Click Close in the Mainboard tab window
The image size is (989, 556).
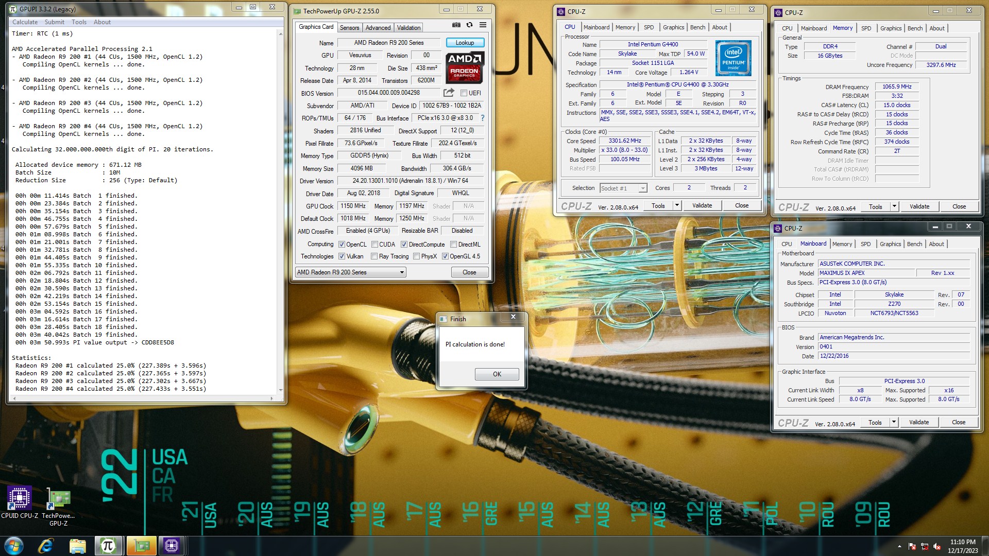pyautogui.click(x=958, y=422)
